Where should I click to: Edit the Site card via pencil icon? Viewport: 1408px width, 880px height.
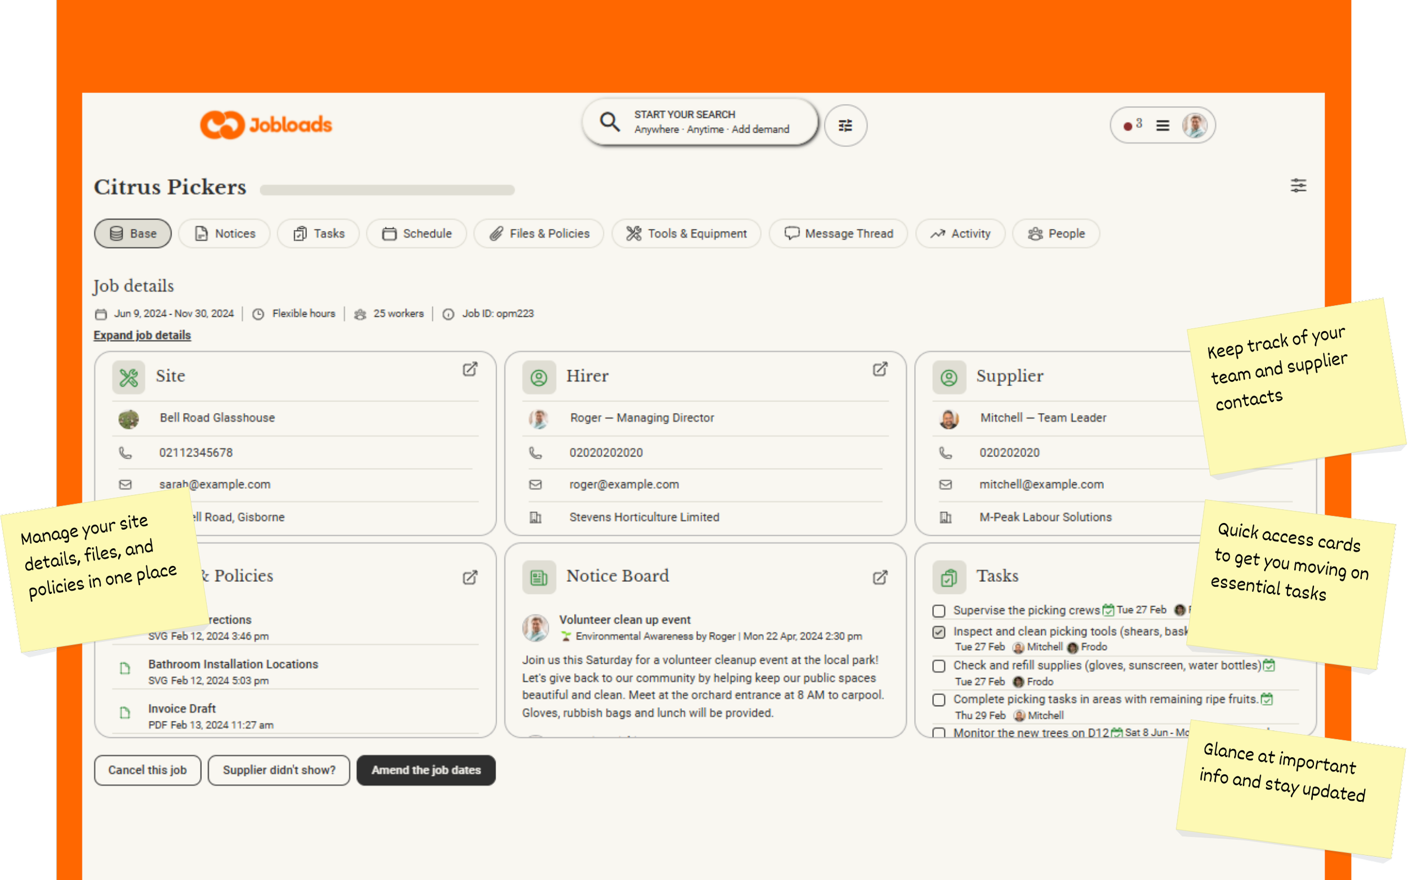(470, 369)
